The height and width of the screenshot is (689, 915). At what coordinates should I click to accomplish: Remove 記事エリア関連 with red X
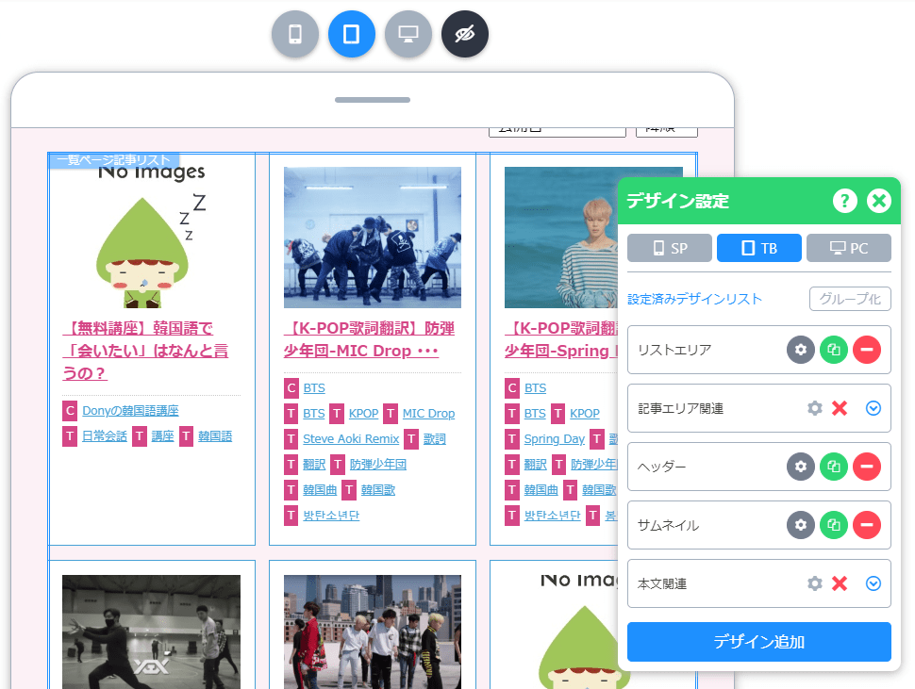coord(840,408)
